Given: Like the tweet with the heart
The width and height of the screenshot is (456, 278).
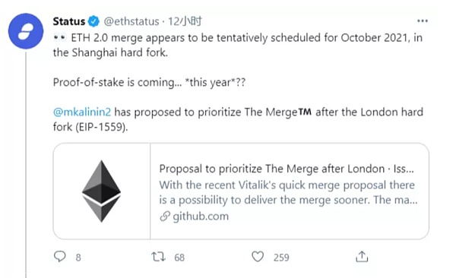Looking at the screenshot, I should 258,257.
